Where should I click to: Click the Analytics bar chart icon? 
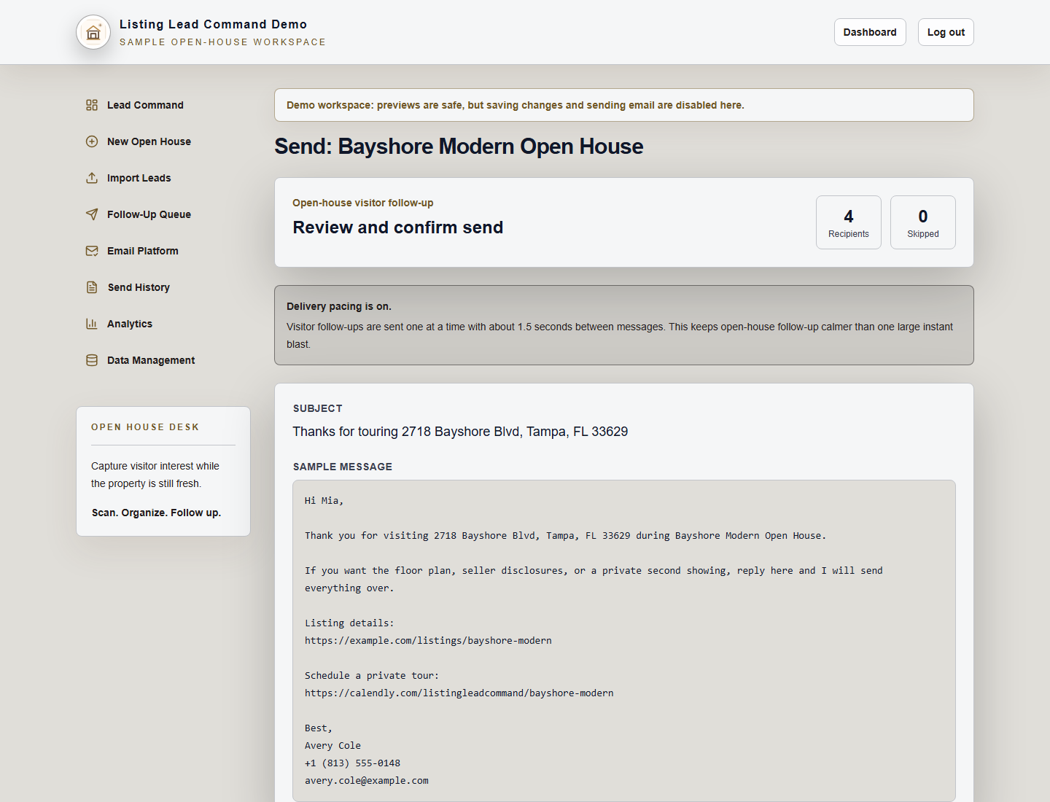tap(92, 324)
